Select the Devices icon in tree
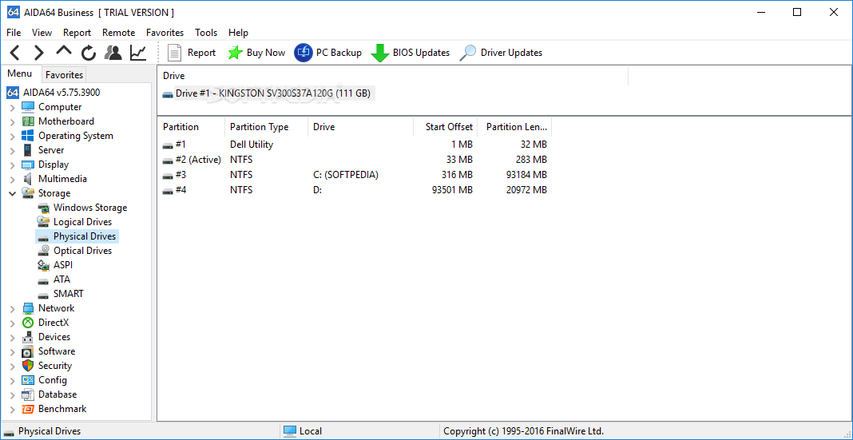 click(x=28, y=337)
